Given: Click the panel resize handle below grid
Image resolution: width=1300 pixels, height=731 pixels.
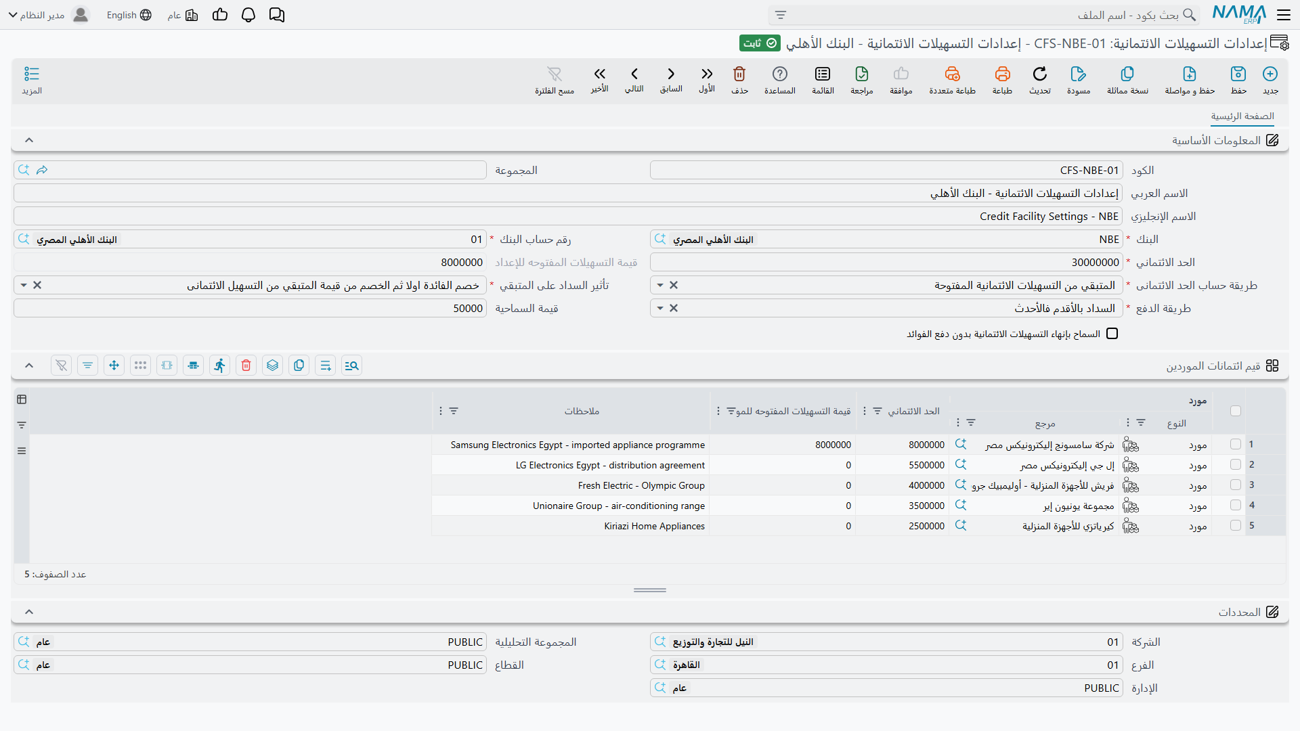Looking at the screenshot, I should point(650,590).
